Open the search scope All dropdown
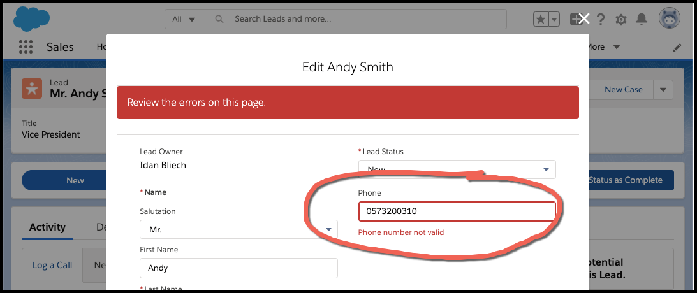The height and width of the screenshot is (293, 697). 184,19
